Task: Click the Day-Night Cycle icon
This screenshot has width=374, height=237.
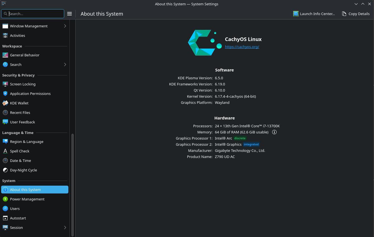Action: coord(5,170)
